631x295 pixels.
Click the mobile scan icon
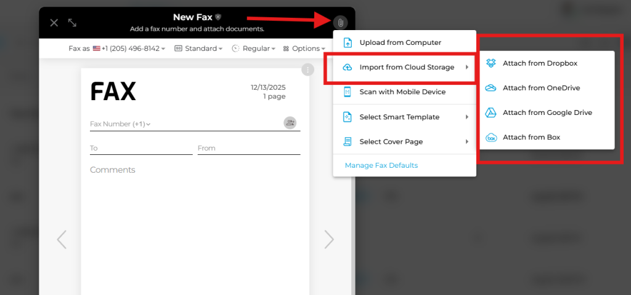(348, 92)
